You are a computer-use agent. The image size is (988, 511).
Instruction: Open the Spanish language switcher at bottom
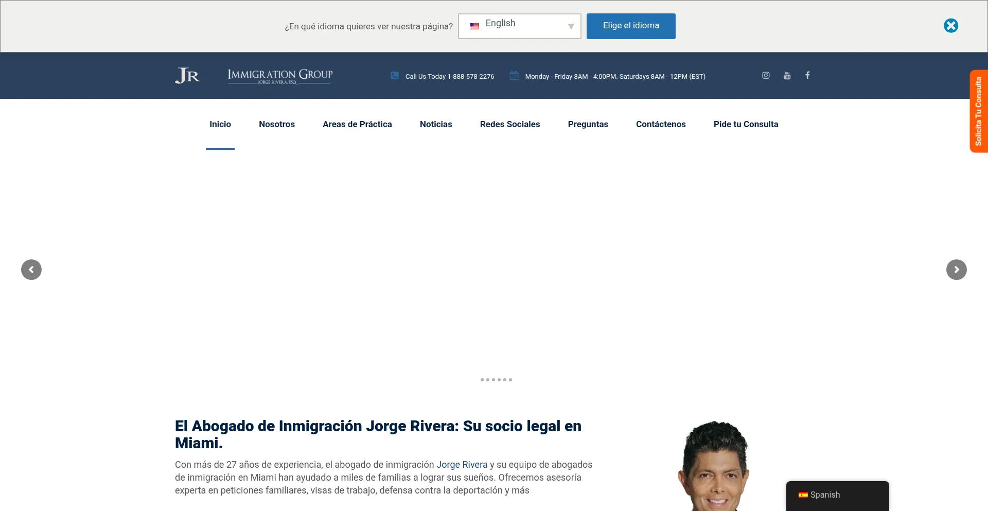click(x=838, y=495)
